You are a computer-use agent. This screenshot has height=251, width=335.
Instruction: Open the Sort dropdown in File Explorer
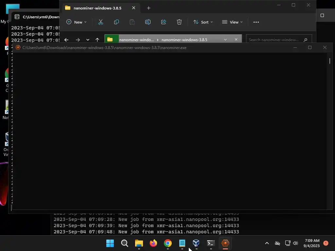point(203,22)
